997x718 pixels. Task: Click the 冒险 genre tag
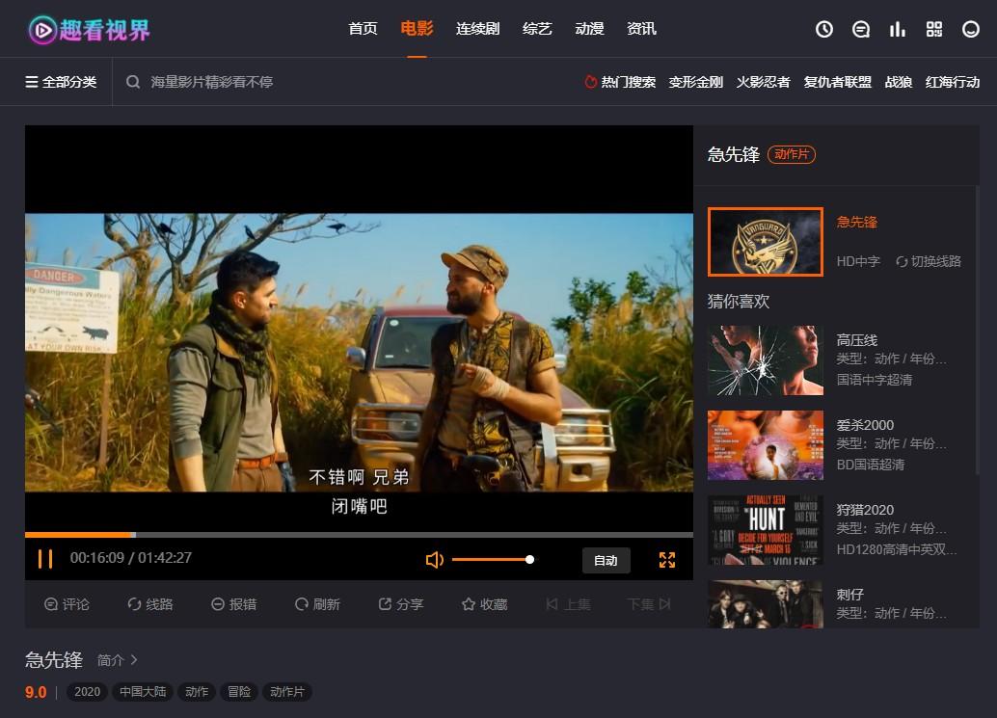click(x=239, y=691)
